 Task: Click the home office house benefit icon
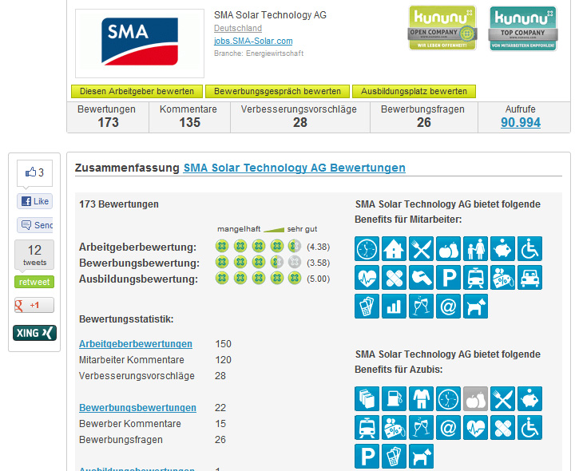click(394, 250)
